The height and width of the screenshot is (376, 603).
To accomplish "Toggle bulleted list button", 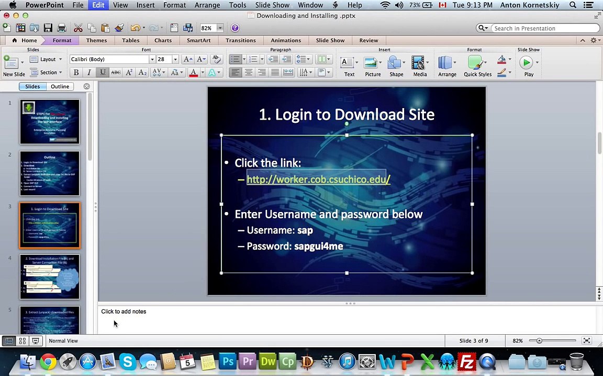I will (235, 59).
